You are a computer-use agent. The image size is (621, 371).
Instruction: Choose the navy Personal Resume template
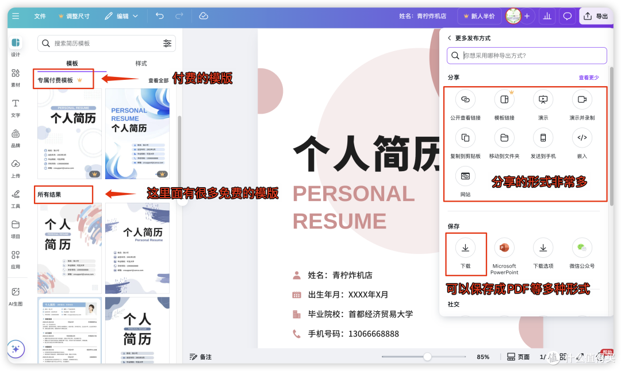[x=137, y=248]
